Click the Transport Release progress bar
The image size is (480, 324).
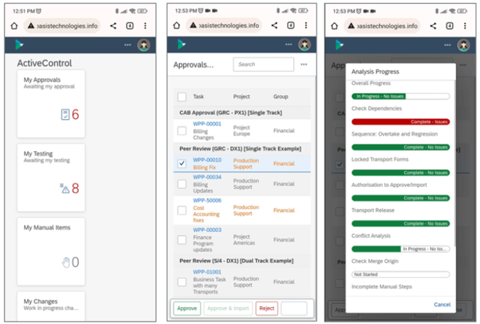pos(401,224)
